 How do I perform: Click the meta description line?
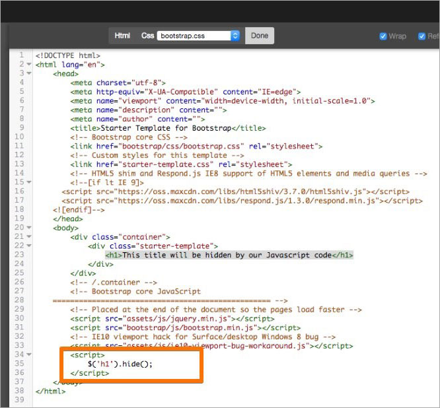pyautogui.click(x=149, y=110)
